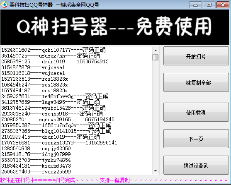Viewport: 231px width, 185px height.
Task: Select the row starting with 1283560938
Action: tap(36, 149)
